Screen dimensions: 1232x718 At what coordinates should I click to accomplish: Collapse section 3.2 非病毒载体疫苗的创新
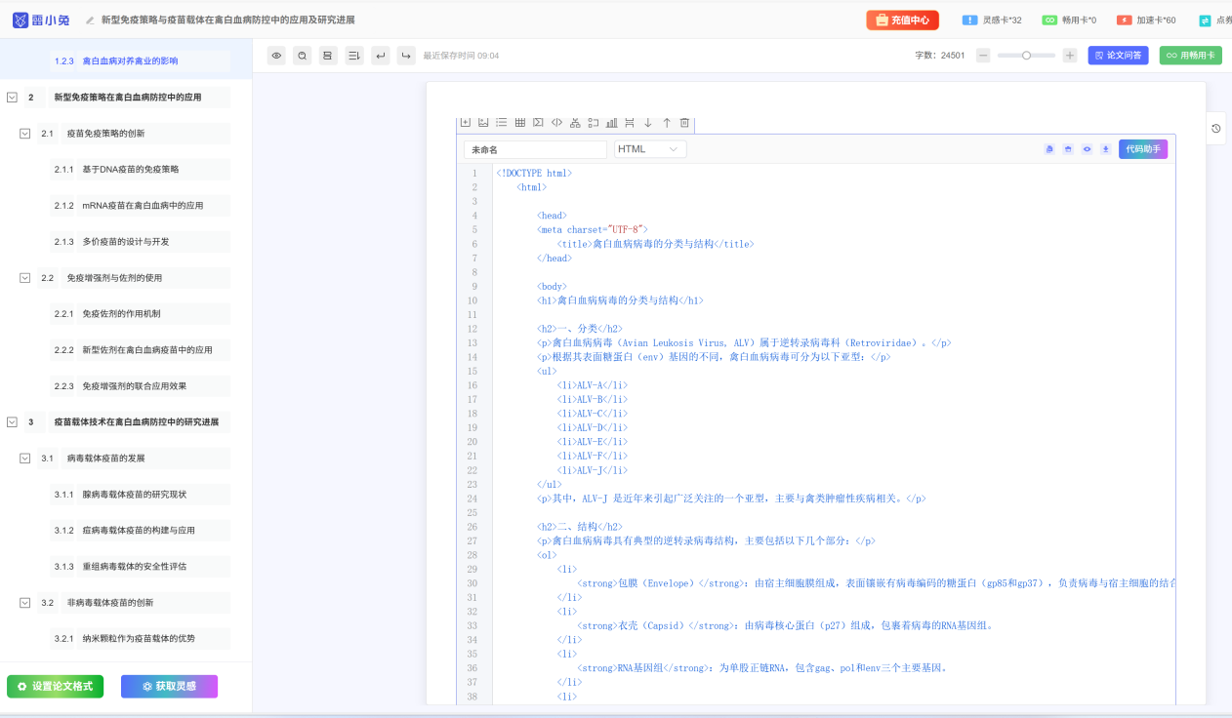click(25, 603)
